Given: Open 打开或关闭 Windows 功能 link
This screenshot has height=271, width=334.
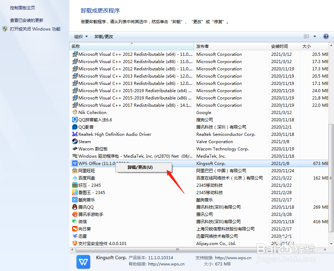Looking at the screenshot, I should coord(35,29).
